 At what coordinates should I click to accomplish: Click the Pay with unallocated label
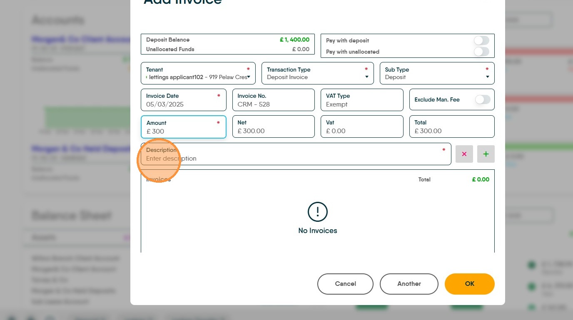click(x=352, y=52)
